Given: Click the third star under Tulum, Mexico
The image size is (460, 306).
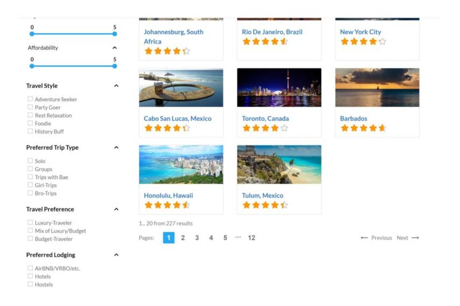Looking at the screenshot, I should (265, 205).
